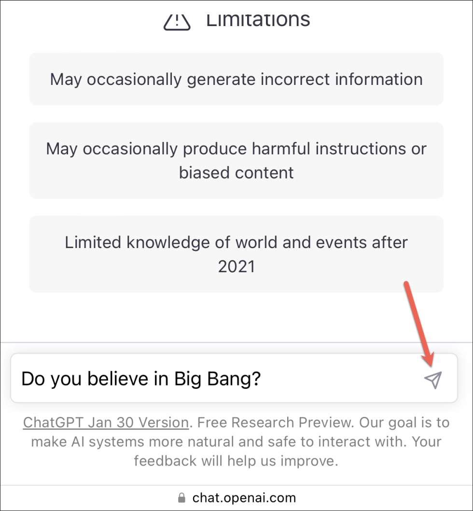Click the warning triangle icon beside Limitations
The image size is (473, 511).
tap(177, 20)
